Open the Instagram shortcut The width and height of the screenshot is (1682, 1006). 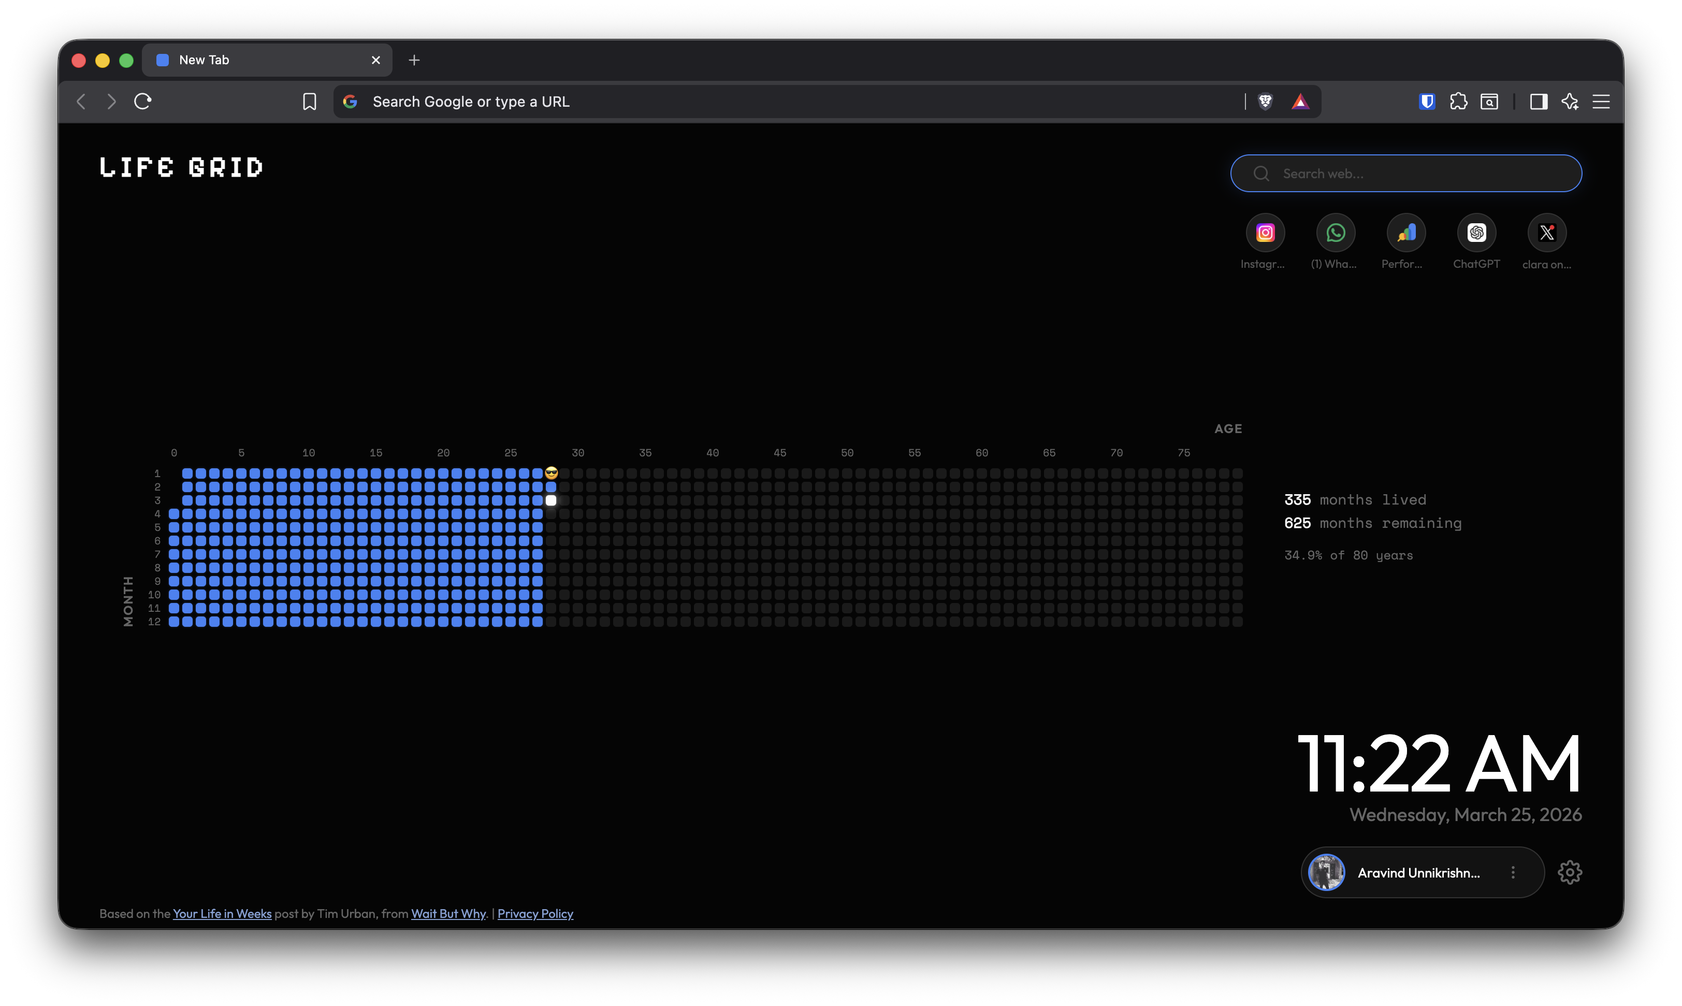[x=1265, y=233]
